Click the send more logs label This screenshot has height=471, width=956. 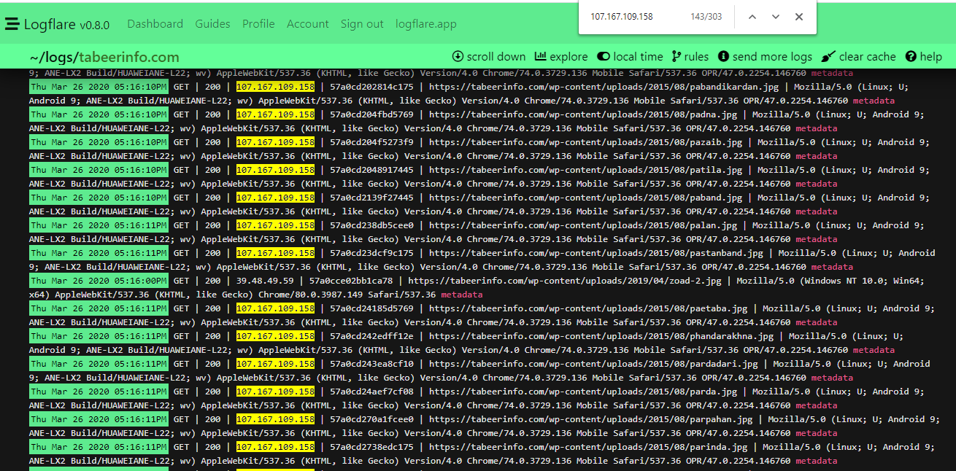(772, 56)
